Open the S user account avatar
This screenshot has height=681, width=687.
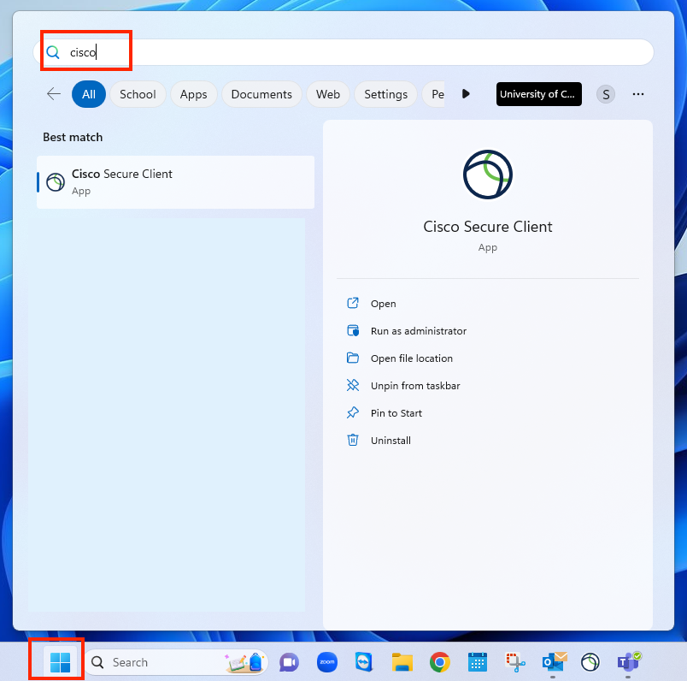click(x=606, y=94)
